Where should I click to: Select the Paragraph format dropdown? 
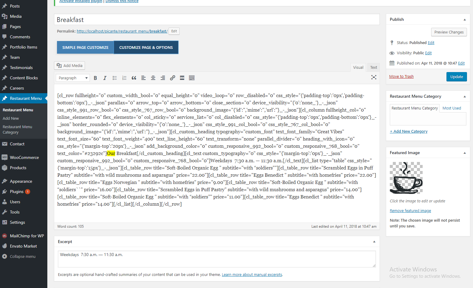click(x=73, y=78)
